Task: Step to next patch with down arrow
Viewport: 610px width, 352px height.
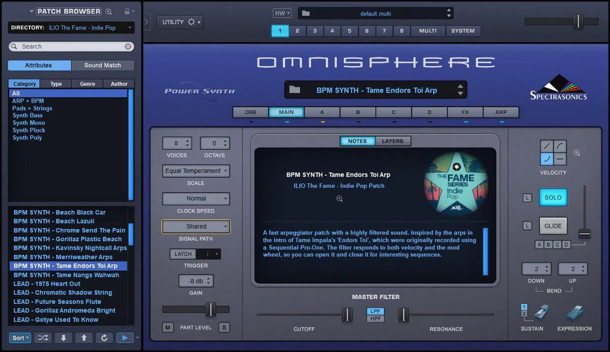Action: tap(64, 338)
